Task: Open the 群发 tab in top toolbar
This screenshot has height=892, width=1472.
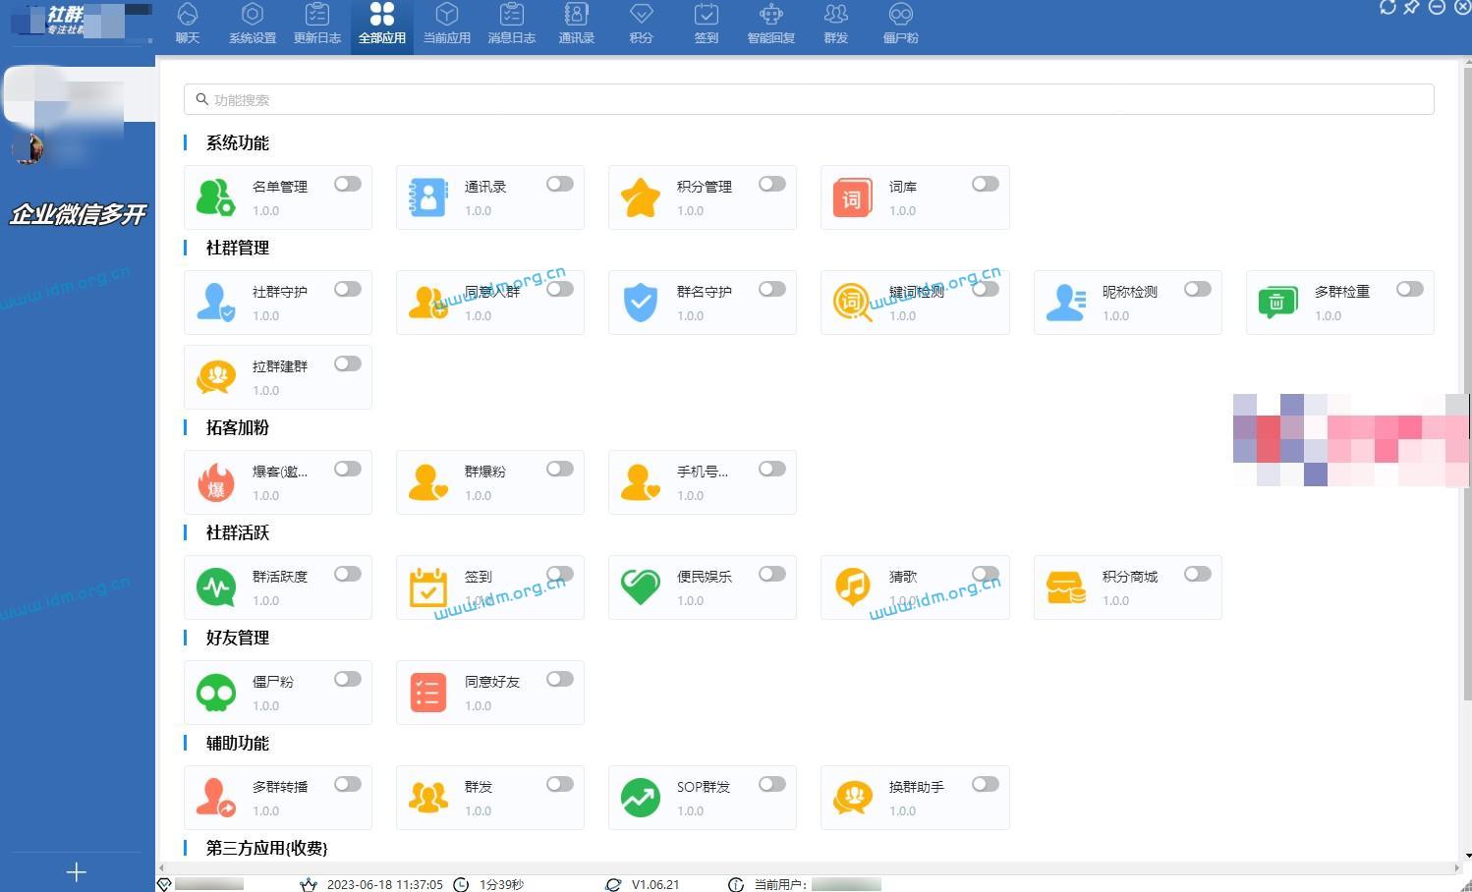Action: point(836,25)
